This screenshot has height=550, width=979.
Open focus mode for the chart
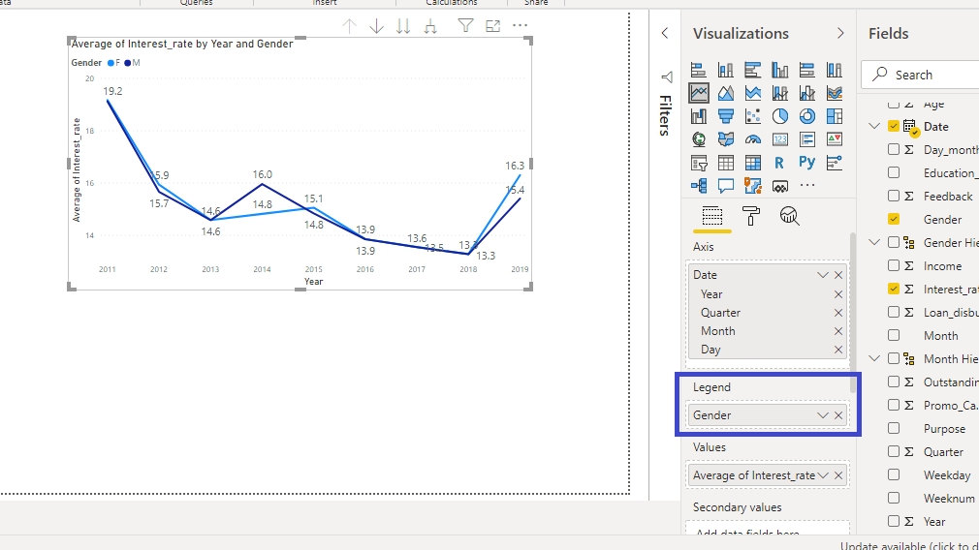(493, 26)
